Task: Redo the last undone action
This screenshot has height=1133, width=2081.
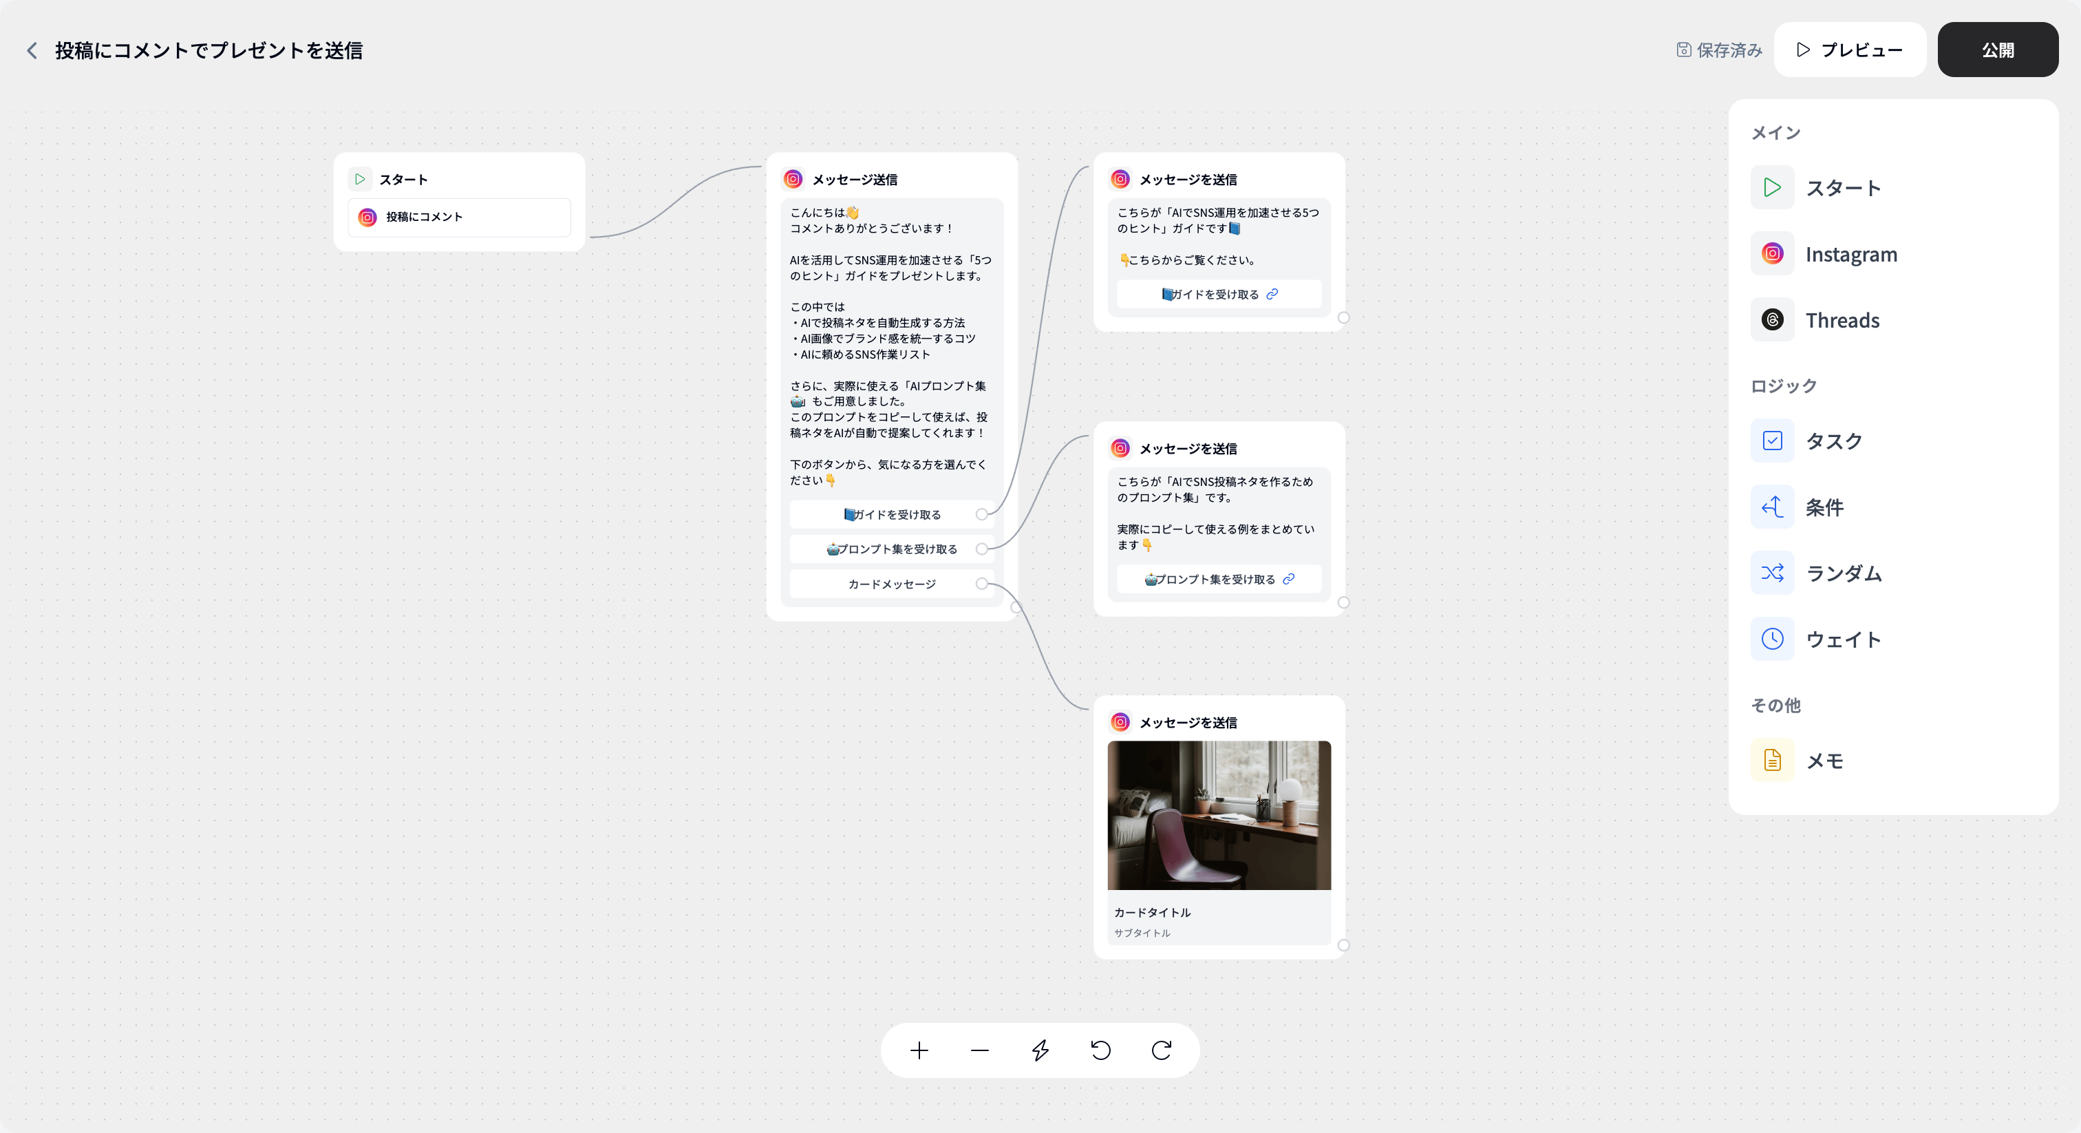Action: point(1161,1050)
